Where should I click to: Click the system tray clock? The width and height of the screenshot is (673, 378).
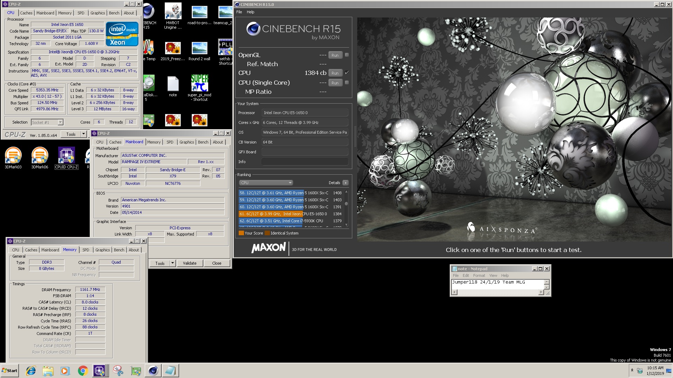(655, 371)
